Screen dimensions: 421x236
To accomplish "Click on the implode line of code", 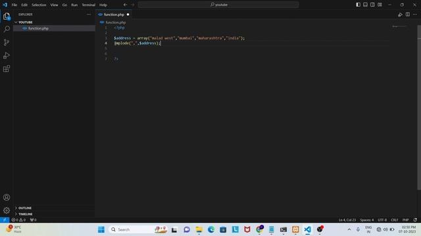I will [x=137, y=43].
